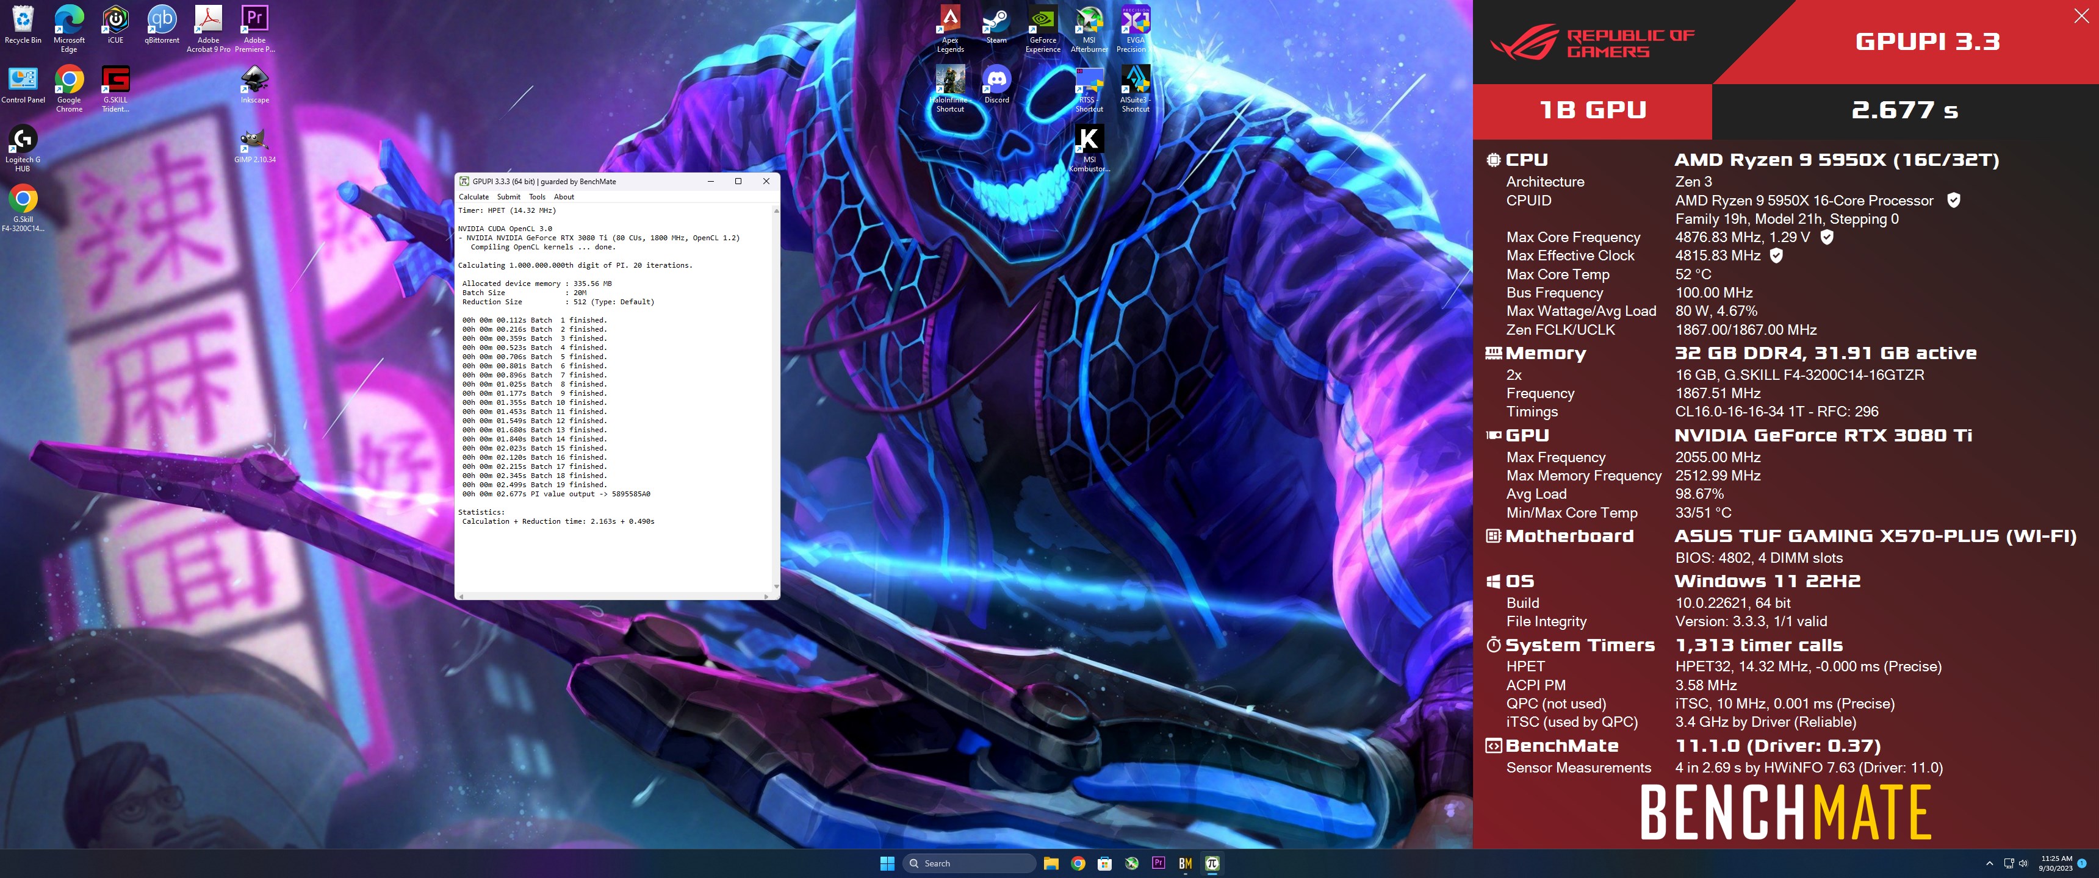Close the BenchMate result overlay panel

[x=2080, y=16]
